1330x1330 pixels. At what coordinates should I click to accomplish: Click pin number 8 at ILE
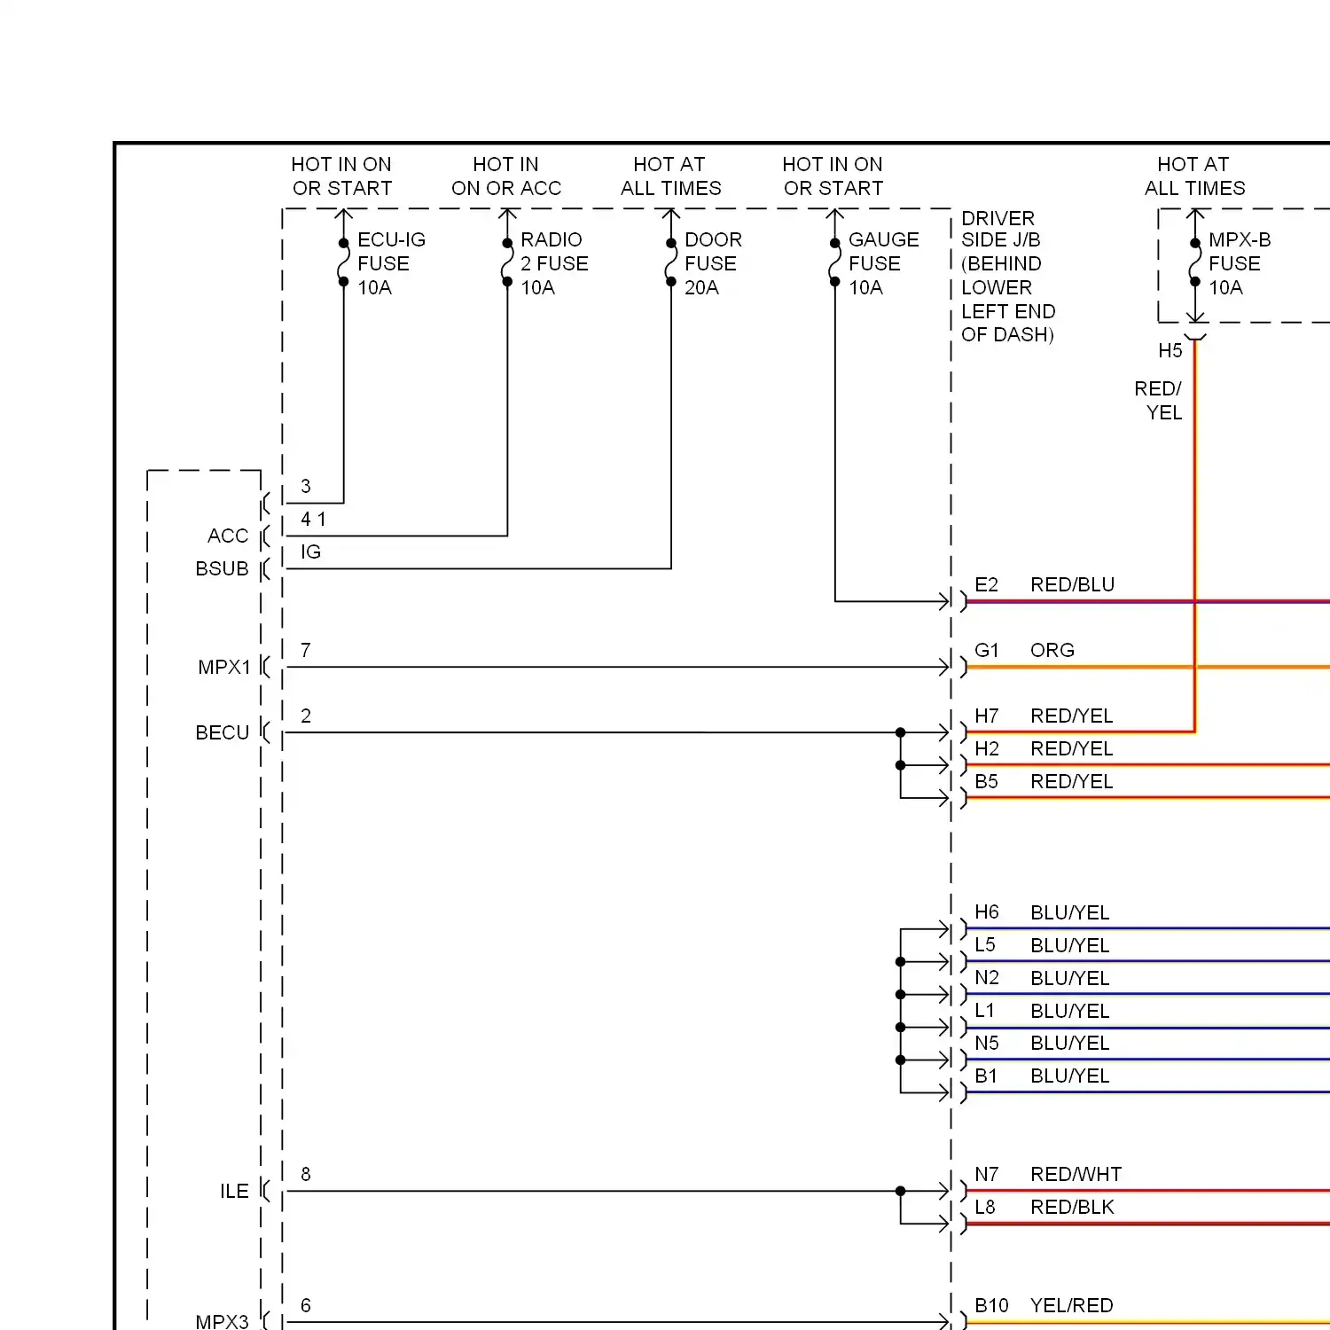click(x=306, y=1175)
